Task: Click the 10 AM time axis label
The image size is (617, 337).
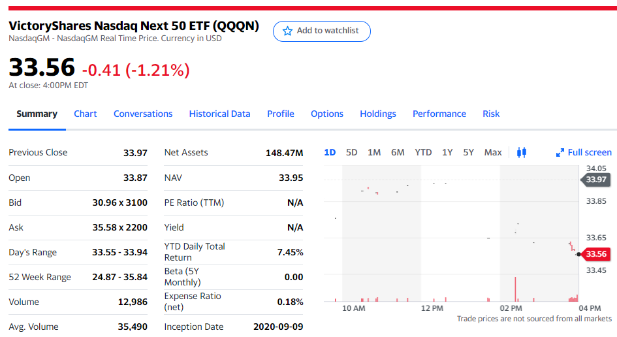Action: (x=353, y=308)
